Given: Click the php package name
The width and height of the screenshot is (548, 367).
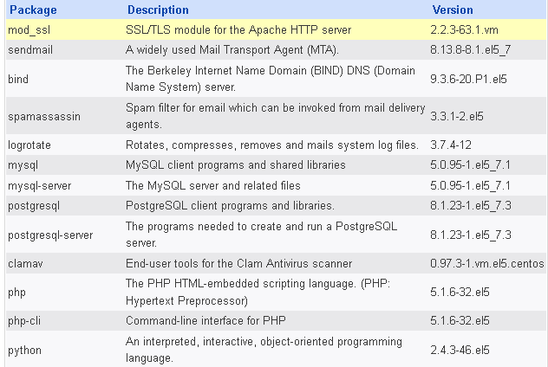Looking at the screenshot, I should click(x=16, y=293).
